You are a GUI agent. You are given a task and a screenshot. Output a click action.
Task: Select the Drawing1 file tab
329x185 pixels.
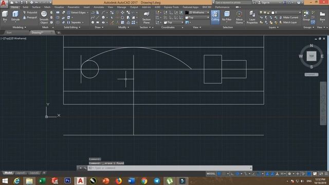pyautogui.click(x=42, y=32)
